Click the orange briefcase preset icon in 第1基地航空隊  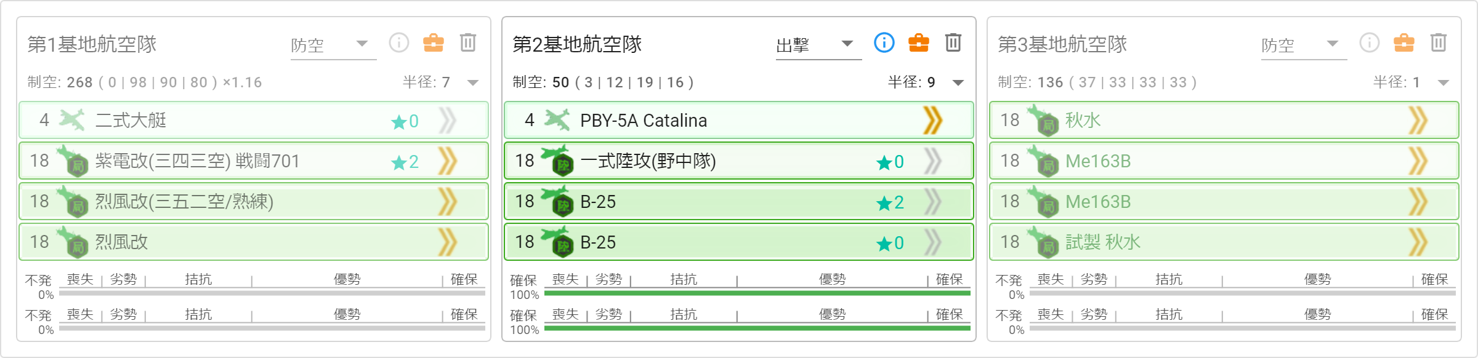pos(433,42)
